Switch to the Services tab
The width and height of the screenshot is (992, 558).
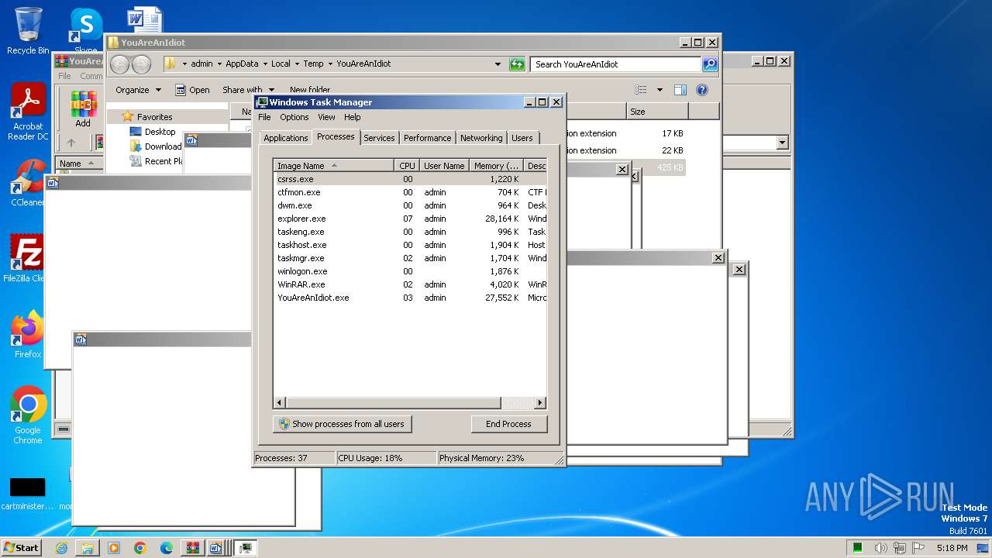click(379, 138)
